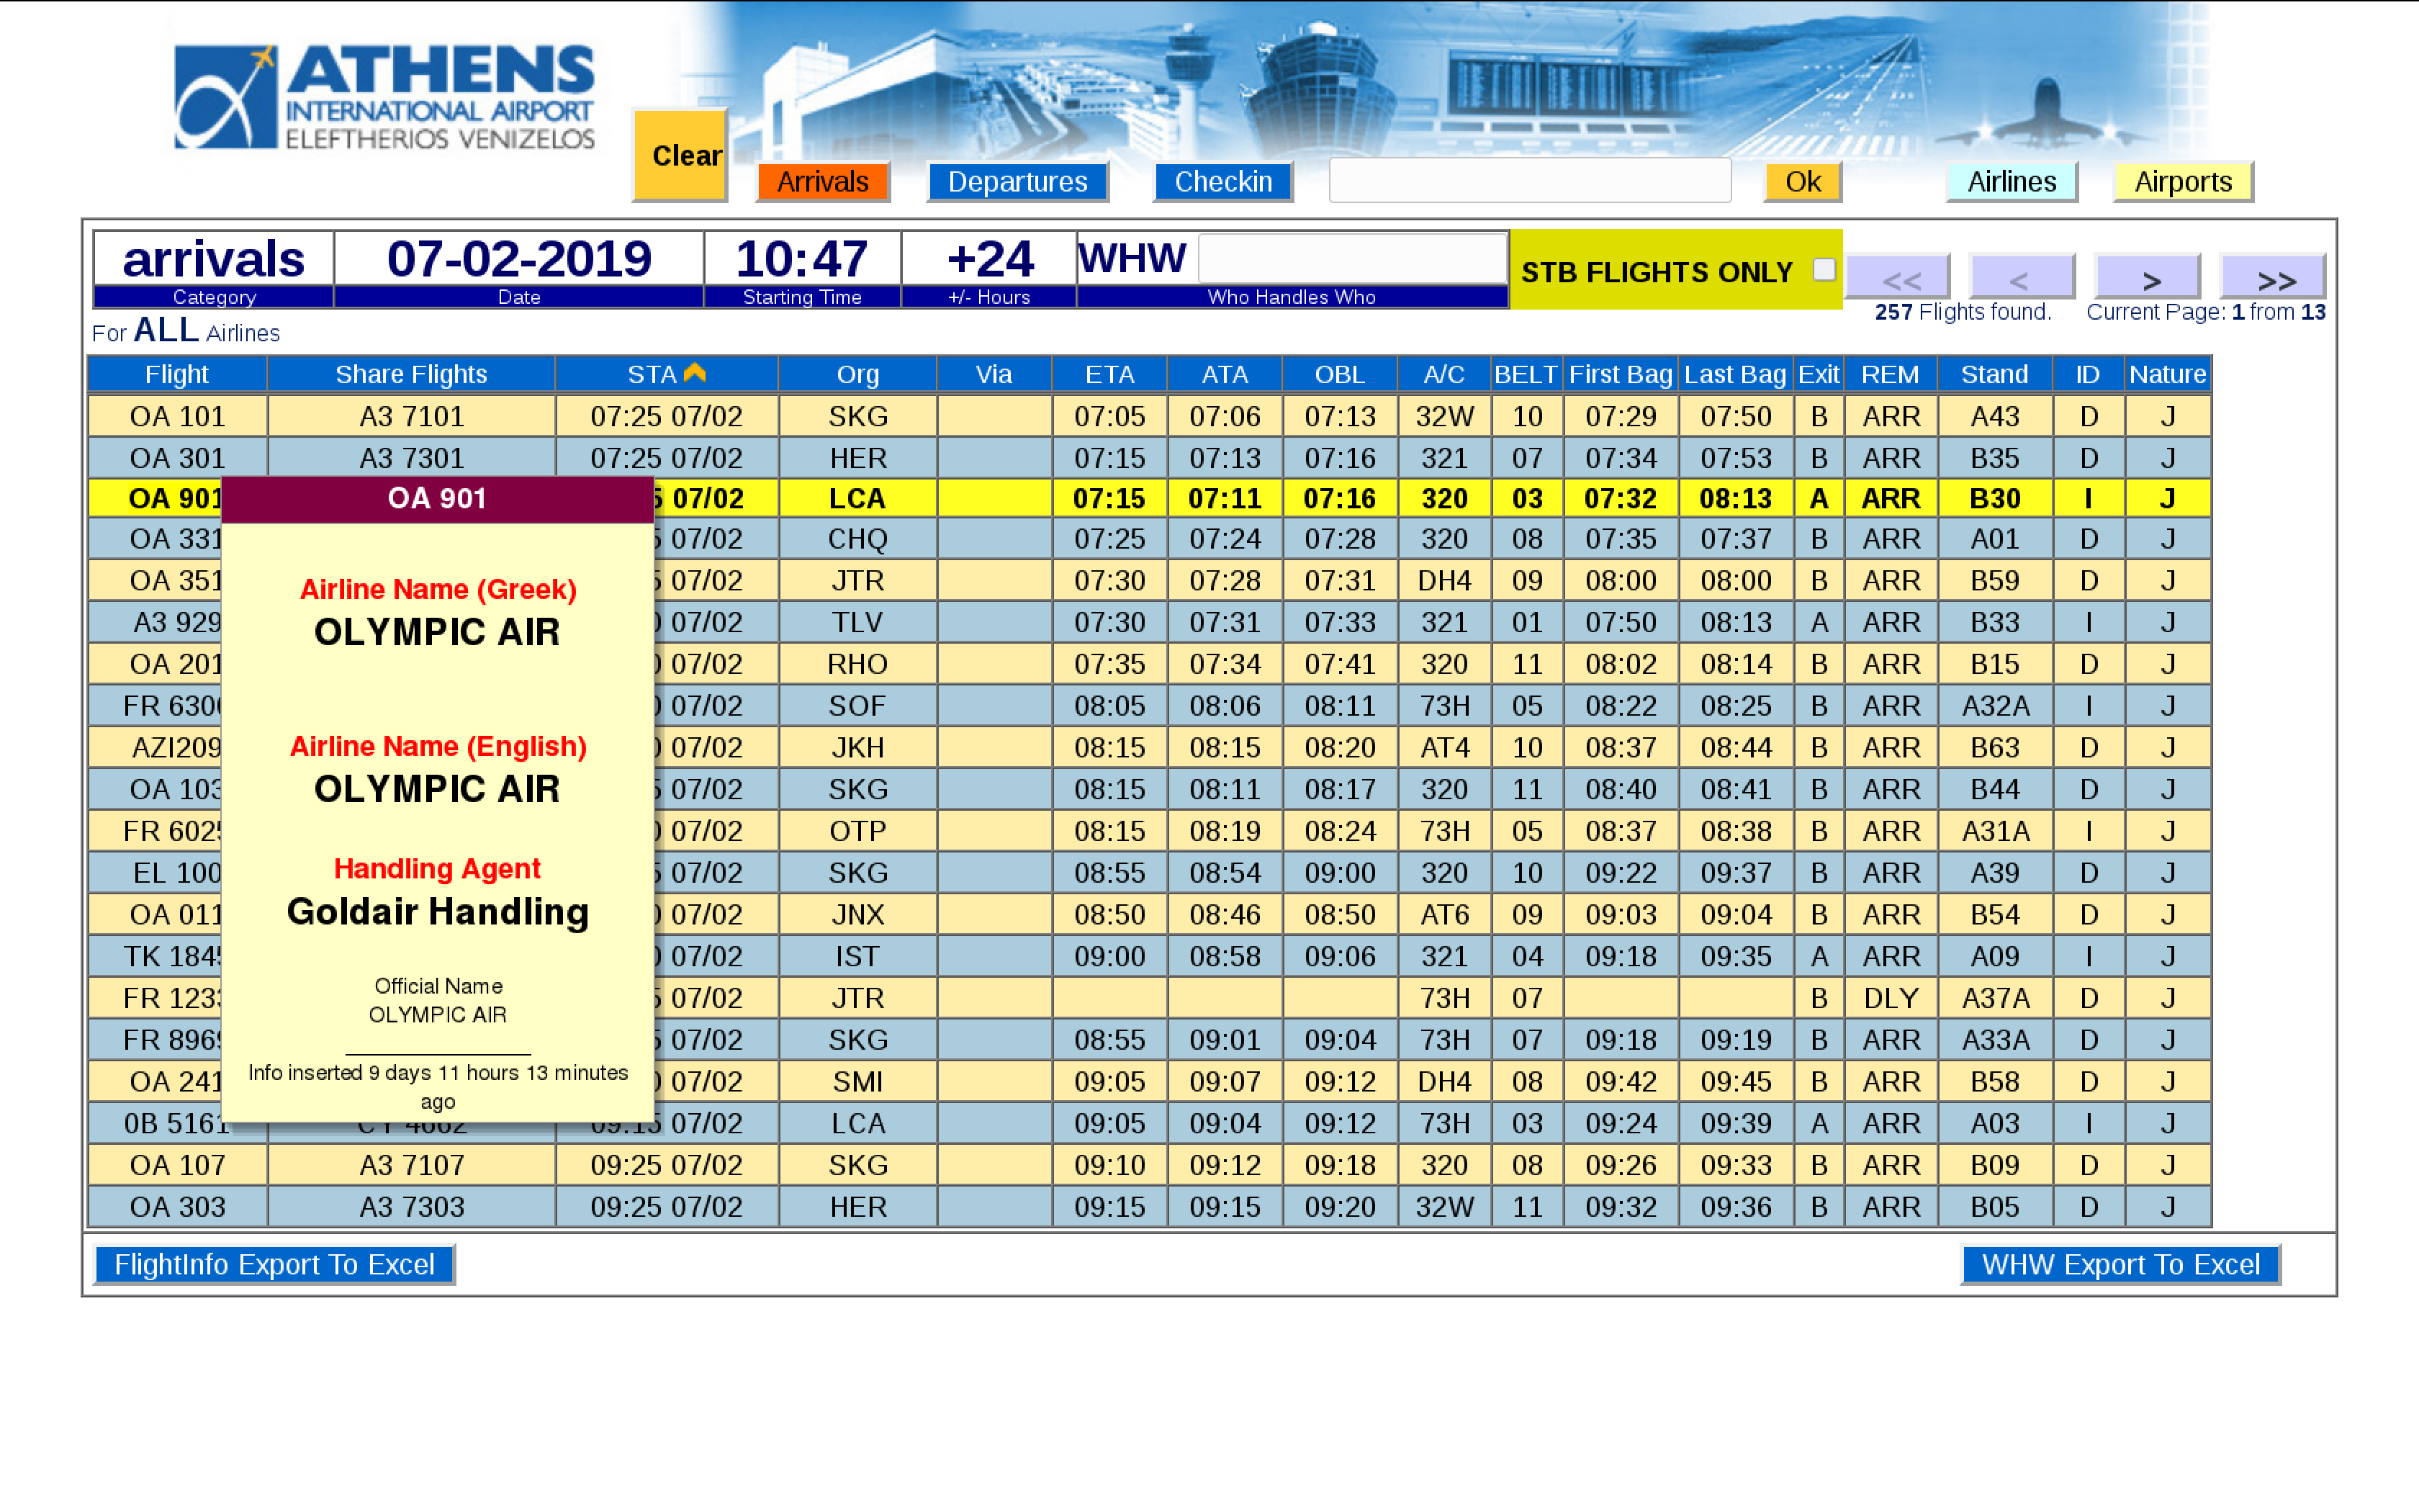Click the Athens International Airport logo
2419x1512 pixels.
click(385, 97)
